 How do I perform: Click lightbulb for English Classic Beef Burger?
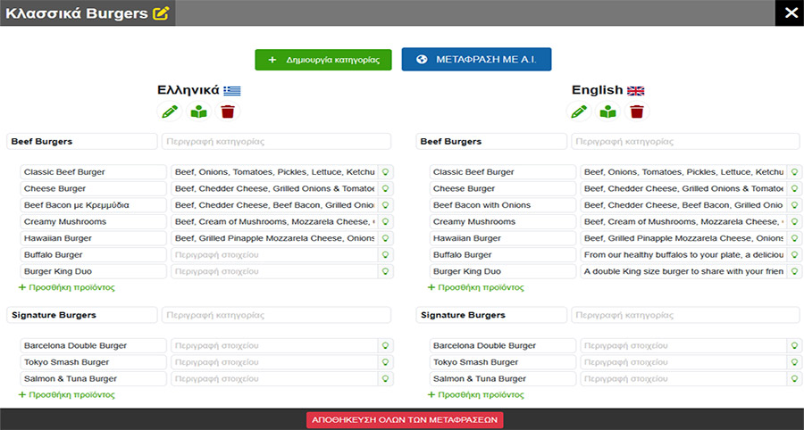click(x=795, y=172)
